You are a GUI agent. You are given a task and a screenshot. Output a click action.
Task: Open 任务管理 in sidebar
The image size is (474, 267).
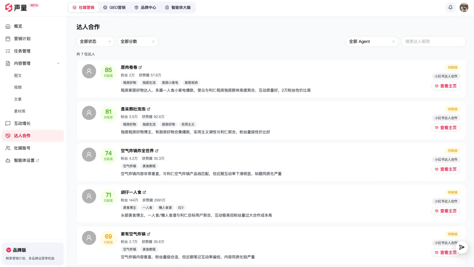33,51
